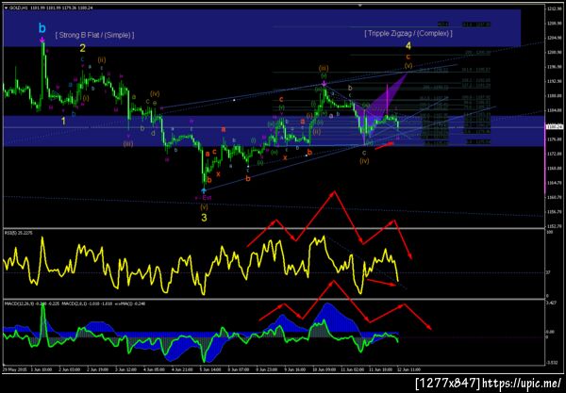Click the '5 Jun 14:00' time axis label
Viewport: 566px width, 393px height.
click(x=211, y=369)
